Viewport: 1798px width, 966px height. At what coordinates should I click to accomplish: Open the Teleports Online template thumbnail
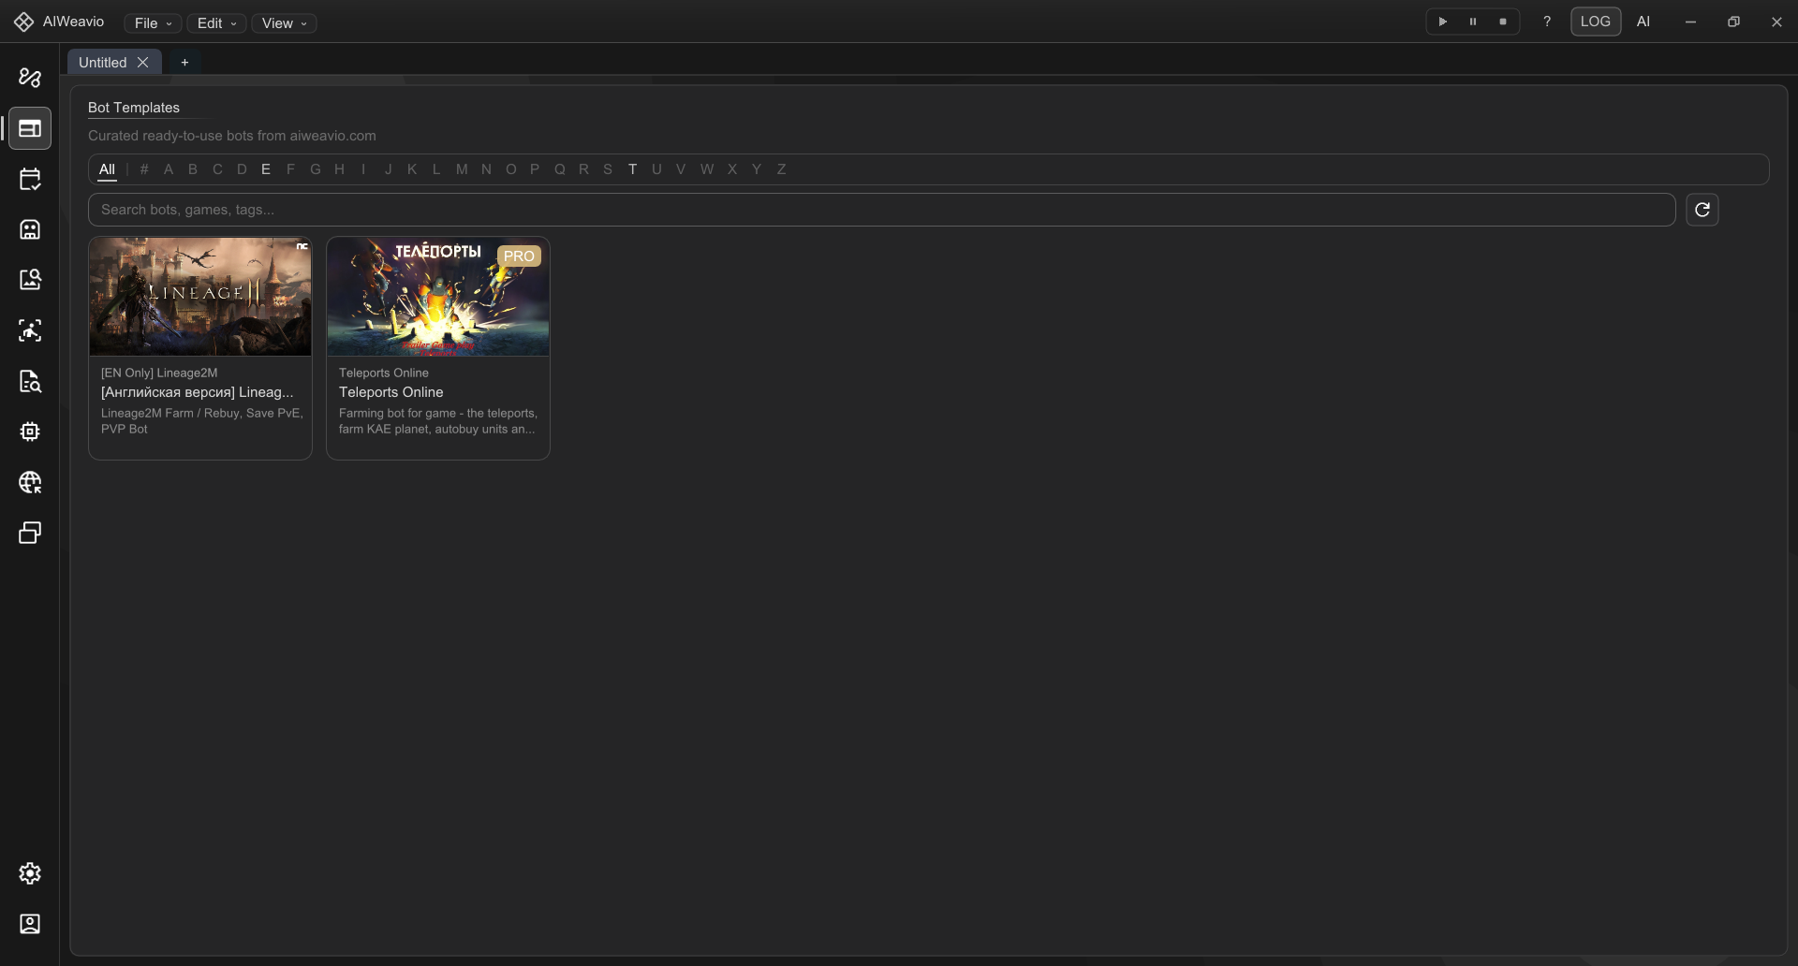[438, 296]
